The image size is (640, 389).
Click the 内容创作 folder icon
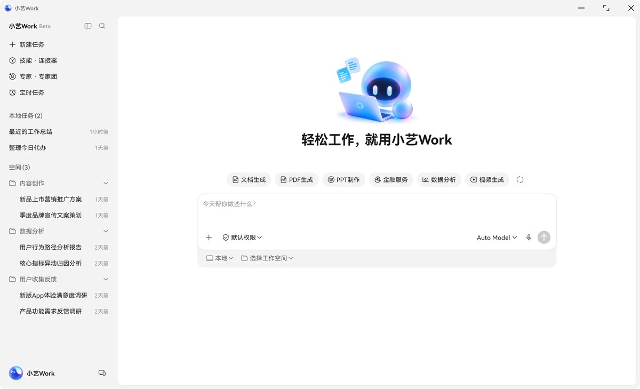(x=12, y=183)
